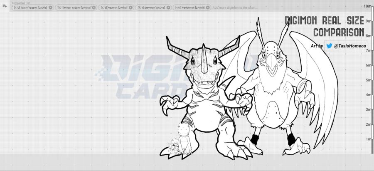Remove Hikari Yagami from comparison list

point(94,8)
